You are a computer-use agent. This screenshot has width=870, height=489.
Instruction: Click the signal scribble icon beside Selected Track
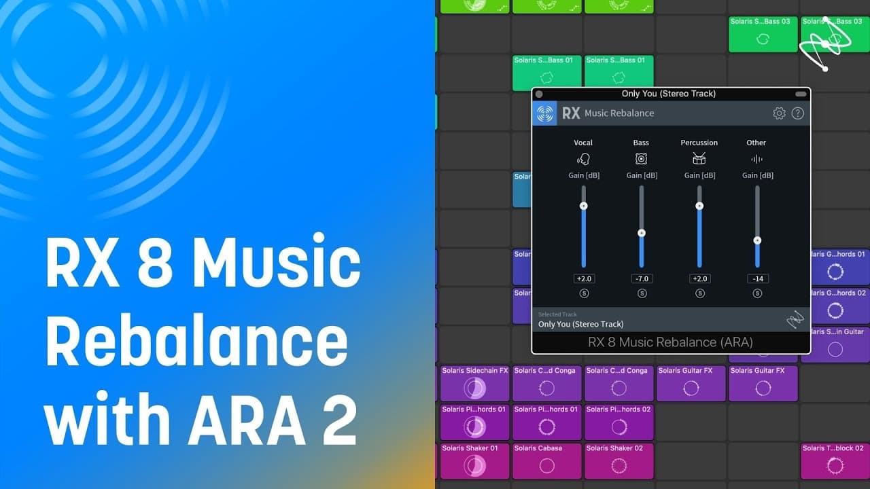pyautogui.click(x=795, y=318)
